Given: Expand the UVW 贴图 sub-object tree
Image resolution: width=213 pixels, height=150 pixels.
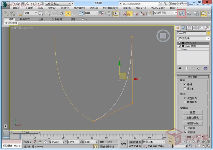Looking at the screenshot, I should pos(183,46).
